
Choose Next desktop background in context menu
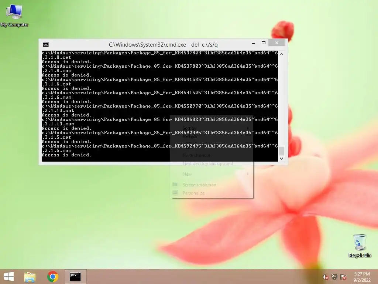click(208, 163)
